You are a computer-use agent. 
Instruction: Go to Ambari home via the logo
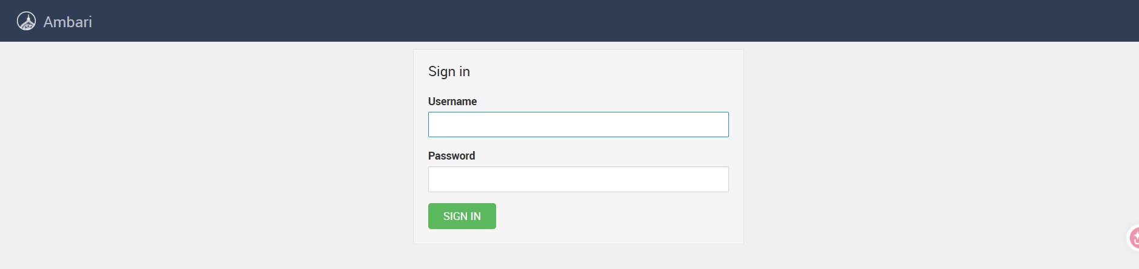pos(26,21)
